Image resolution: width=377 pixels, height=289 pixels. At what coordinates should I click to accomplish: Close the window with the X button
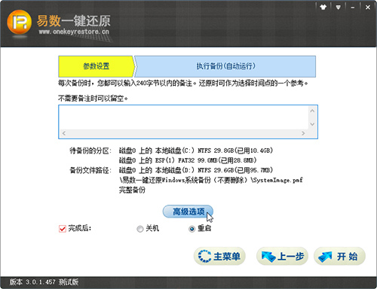point(368,8)
